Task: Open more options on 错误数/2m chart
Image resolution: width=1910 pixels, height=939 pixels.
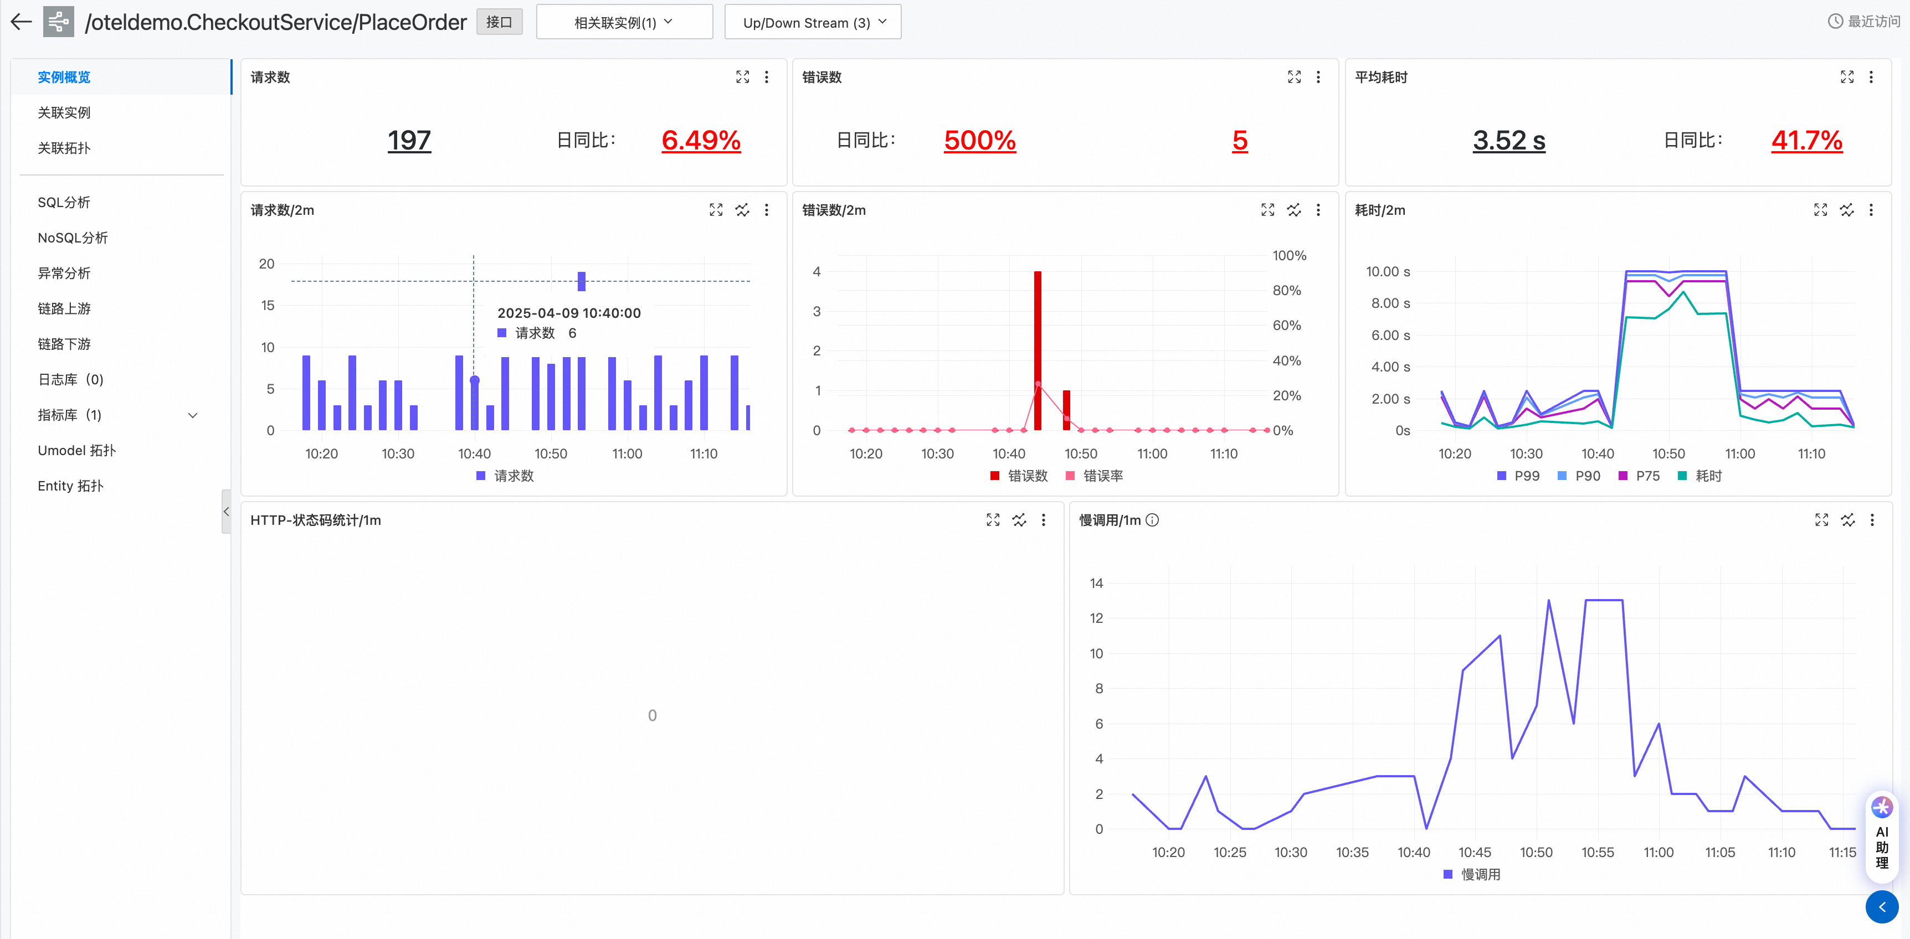Action: (x=1318, y=210)
